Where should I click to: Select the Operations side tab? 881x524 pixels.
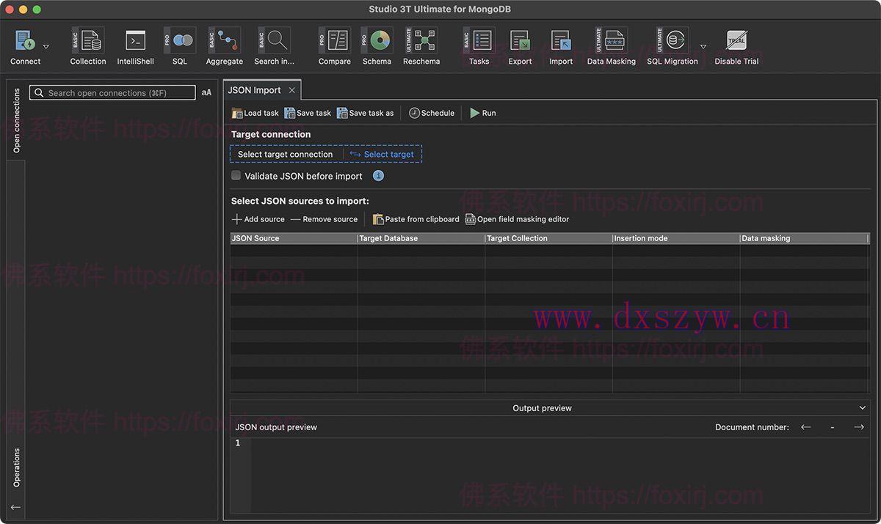[16, 468]
